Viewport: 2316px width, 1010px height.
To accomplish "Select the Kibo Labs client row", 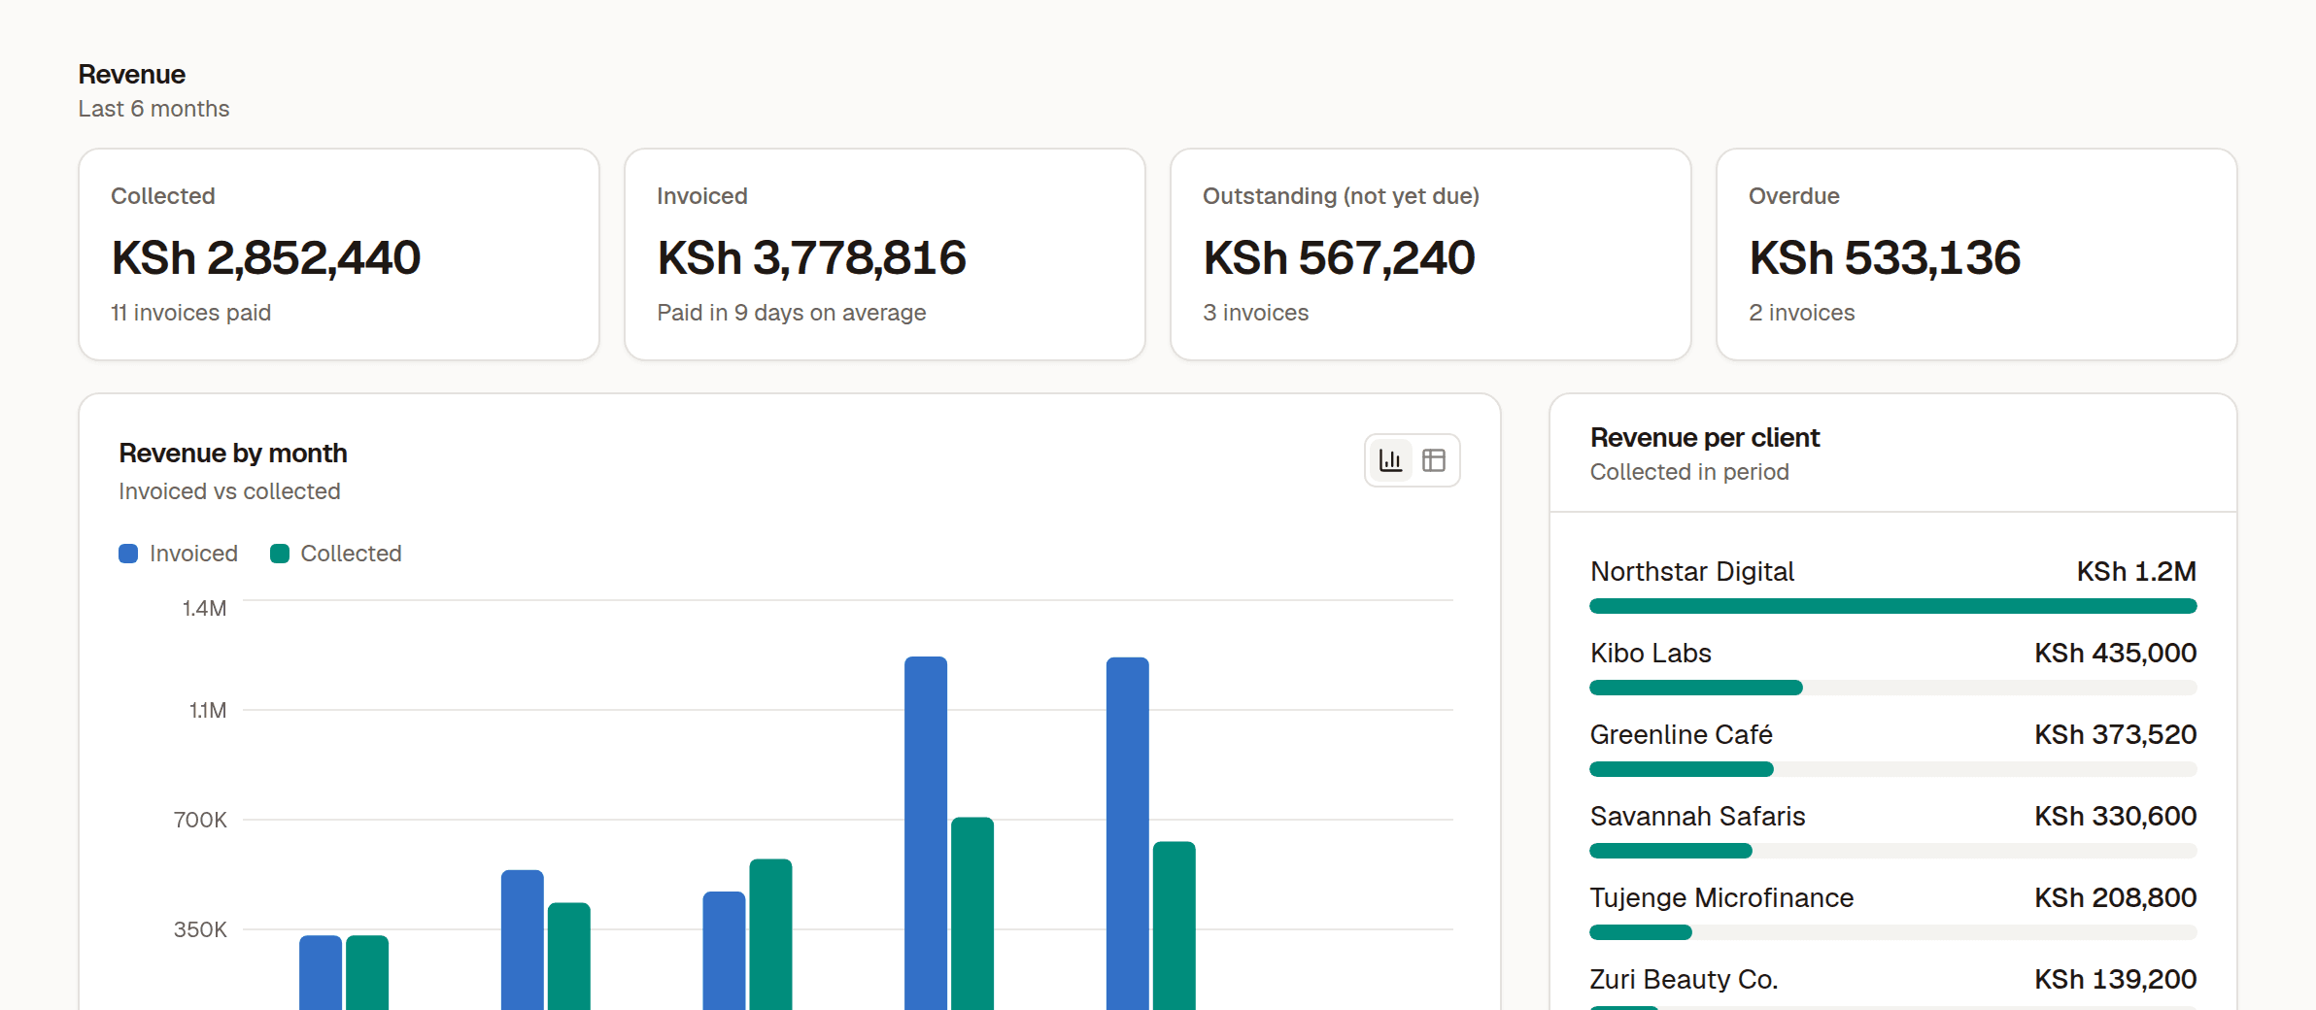I will point(1893,666).
